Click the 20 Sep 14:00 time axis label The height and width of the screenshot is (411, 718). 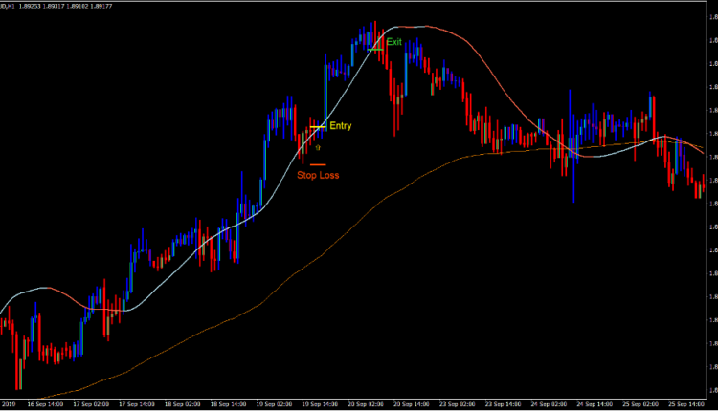tap(413, 405)
